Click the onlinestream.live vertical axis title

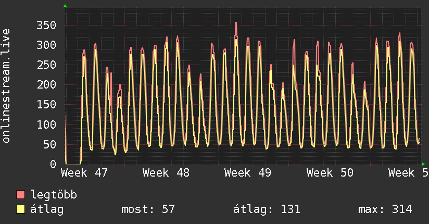pyautogui.click(x=6, y=86)
